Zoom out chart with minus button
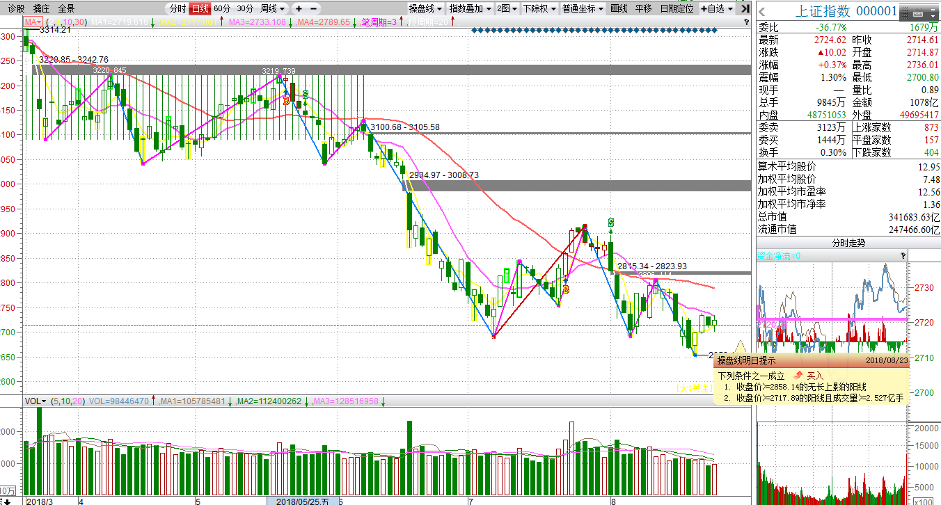 pyautogui.click(x=313, y=9)
